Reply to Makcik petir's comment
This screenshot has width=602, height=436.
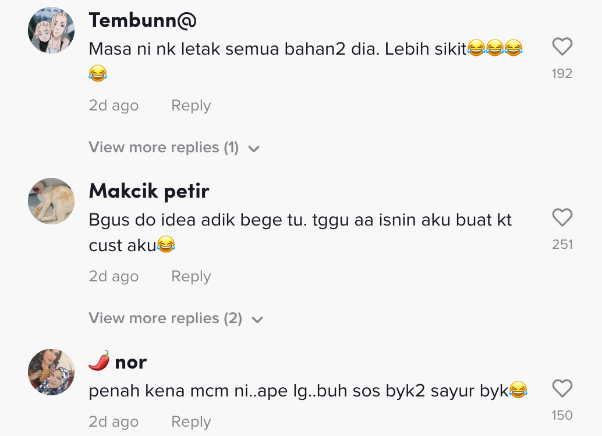(191, 277)
